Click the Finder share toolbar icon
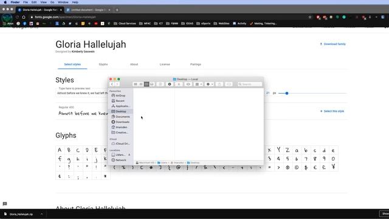The width and height of the screenshot is (389, 219). pos(219,84)
